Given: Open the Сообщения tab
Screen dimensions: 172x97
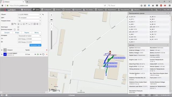Looking at the screenshot, I should [x=46, y=10].
